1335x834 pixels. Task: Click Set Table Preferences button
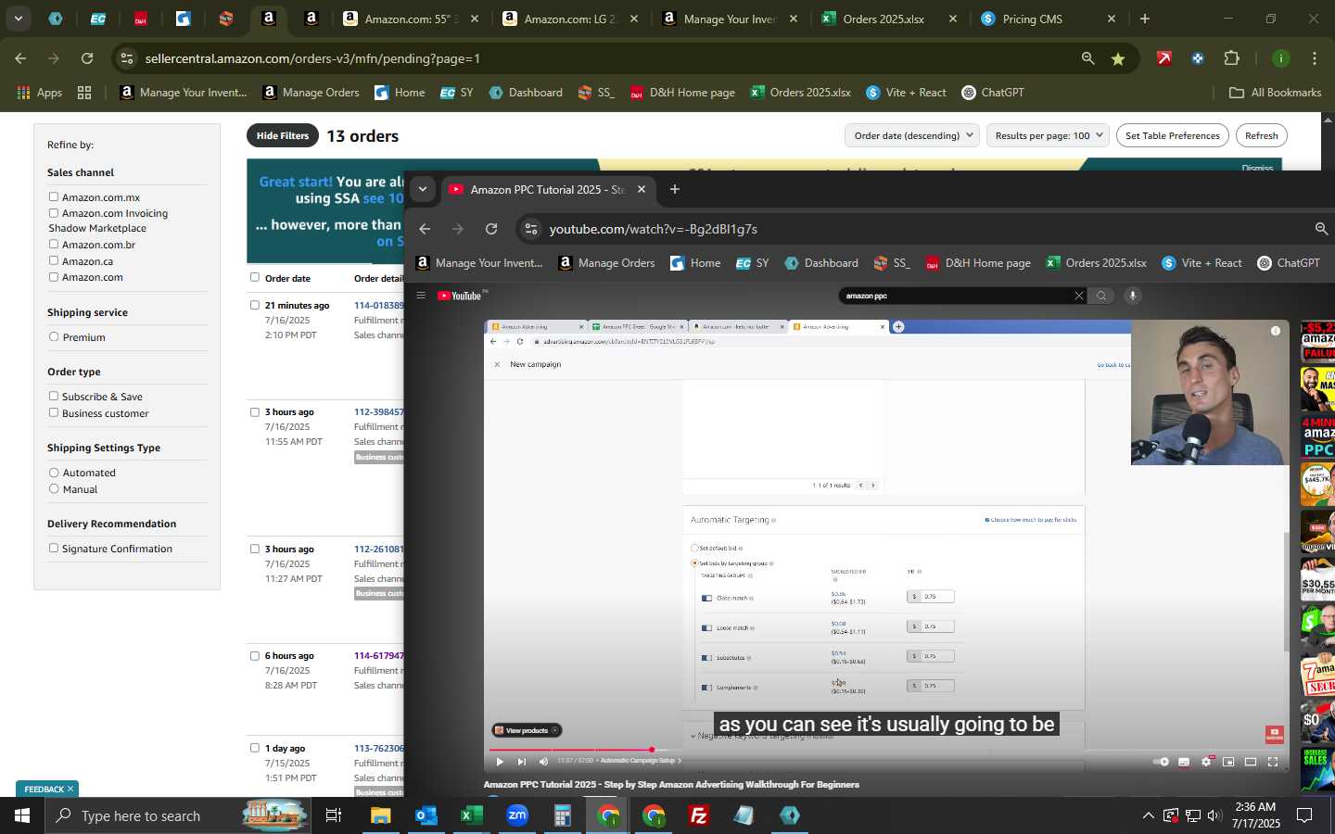1173,135
